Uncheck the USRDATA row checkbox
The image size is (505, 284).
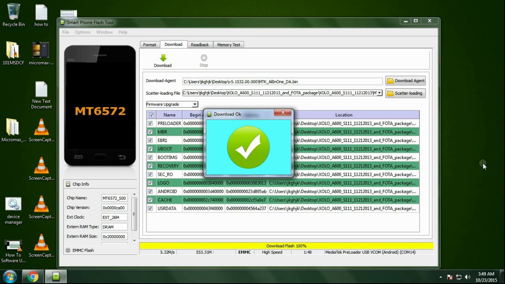[150, 209]
